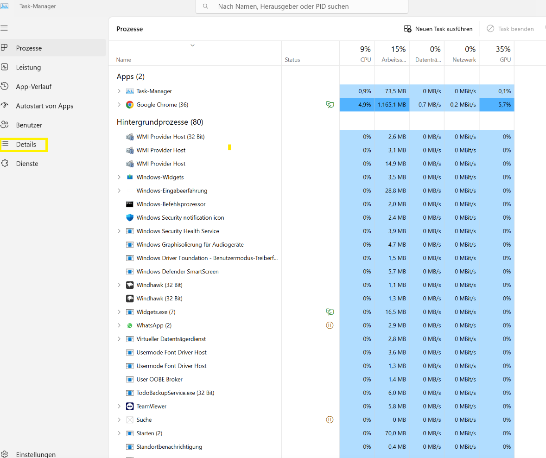Sort by the Name column header

[x=195, y=53]
